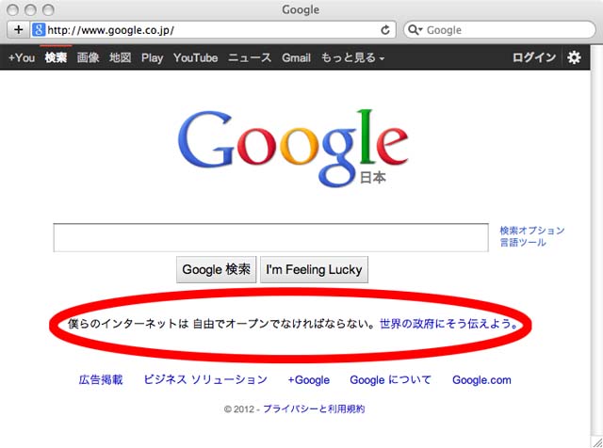Click the blue Google favicon in address bar

pos(39,29)
